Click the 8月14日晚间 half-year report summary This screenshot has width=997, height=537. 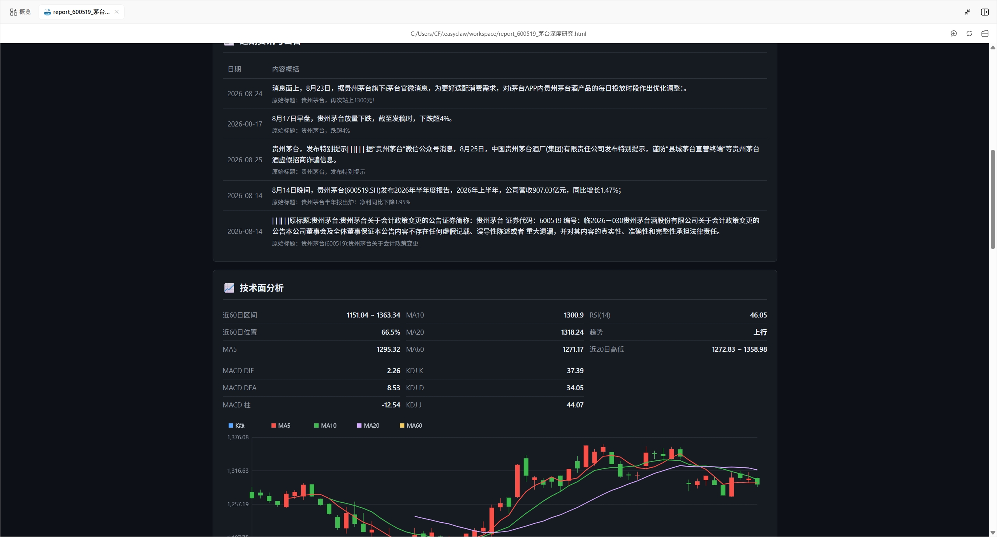[x=447, y=190]
